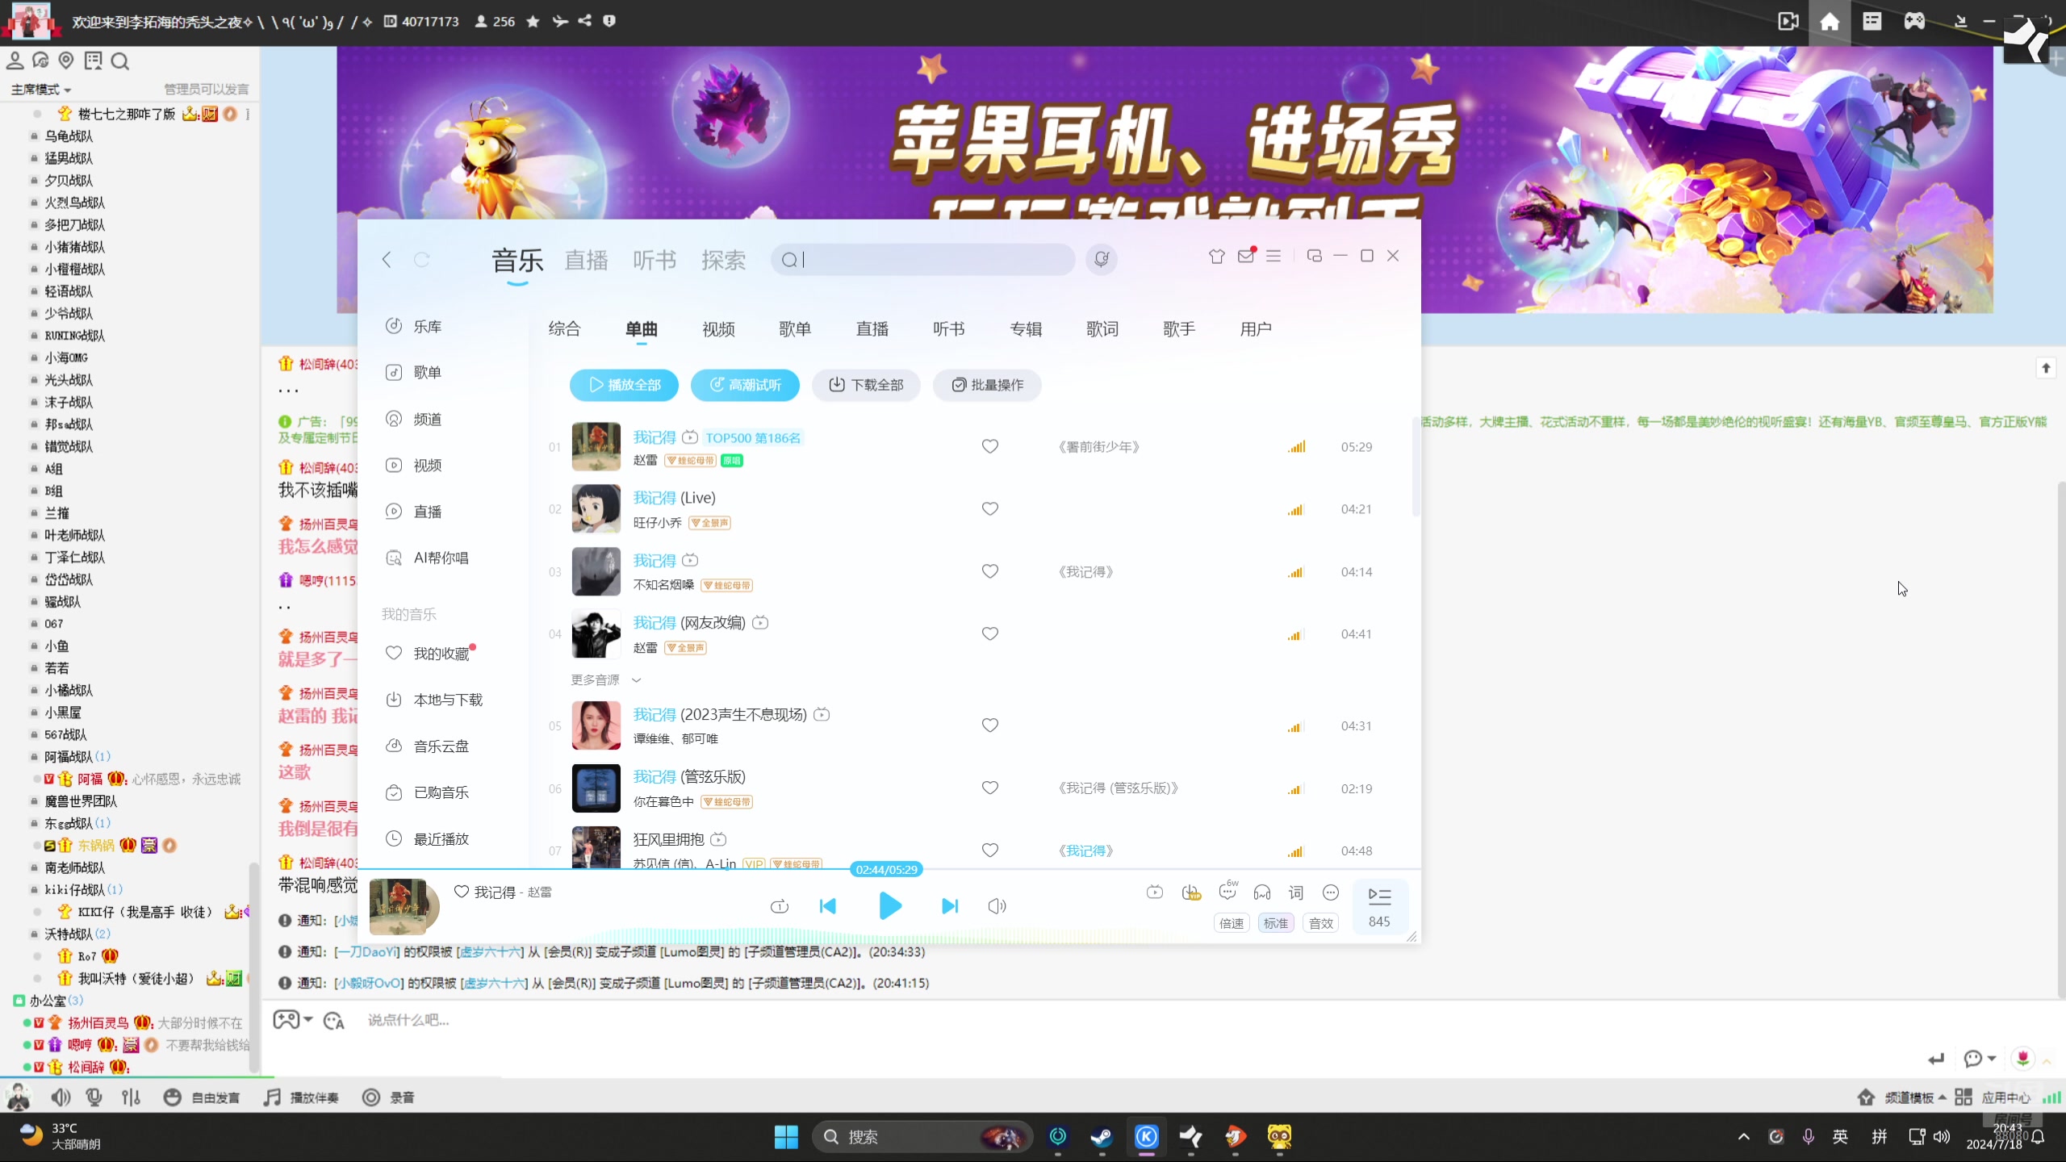This screenshot has height=1162, width=2066.
Task: Click the headphone icon in player bar
Action: point(1261,892)
